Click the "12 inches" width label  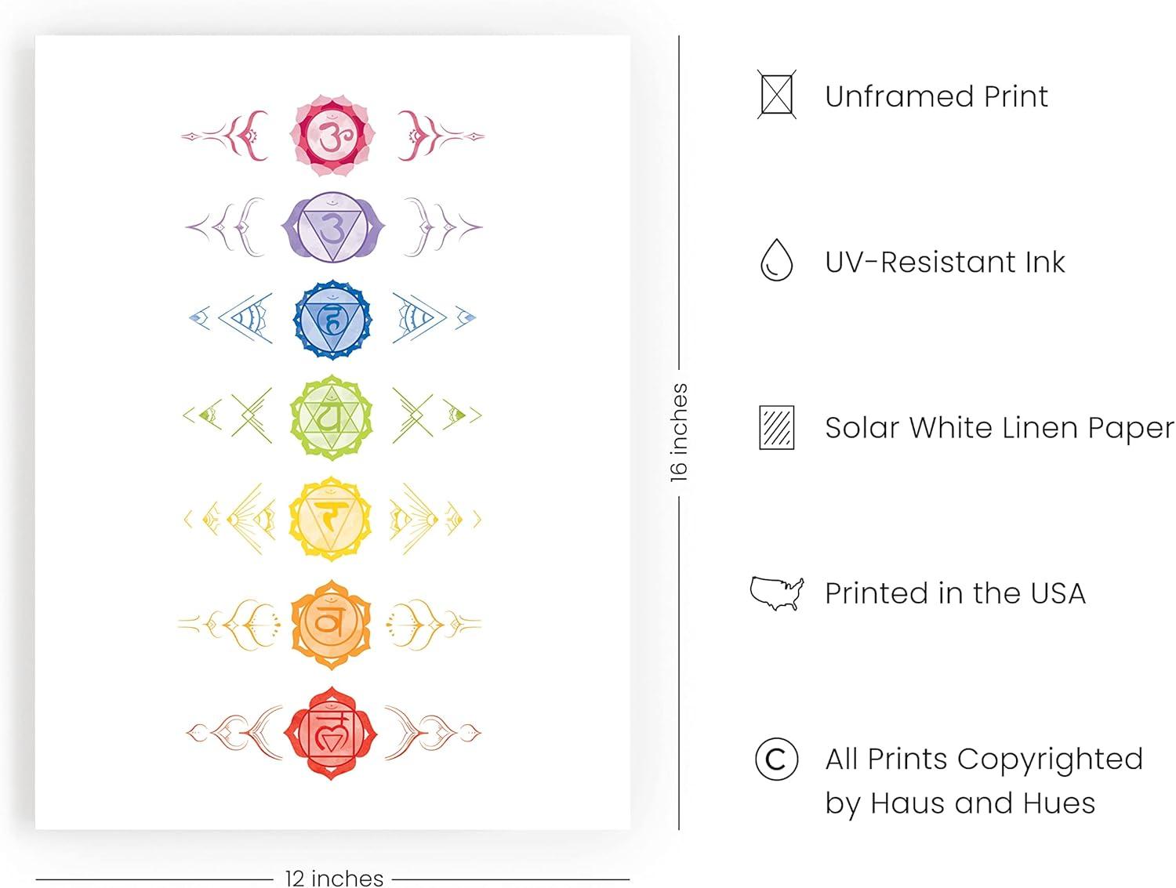coord(334,878)
